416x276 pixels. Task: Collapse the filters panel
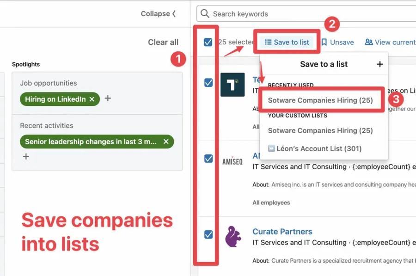(158, 14)
